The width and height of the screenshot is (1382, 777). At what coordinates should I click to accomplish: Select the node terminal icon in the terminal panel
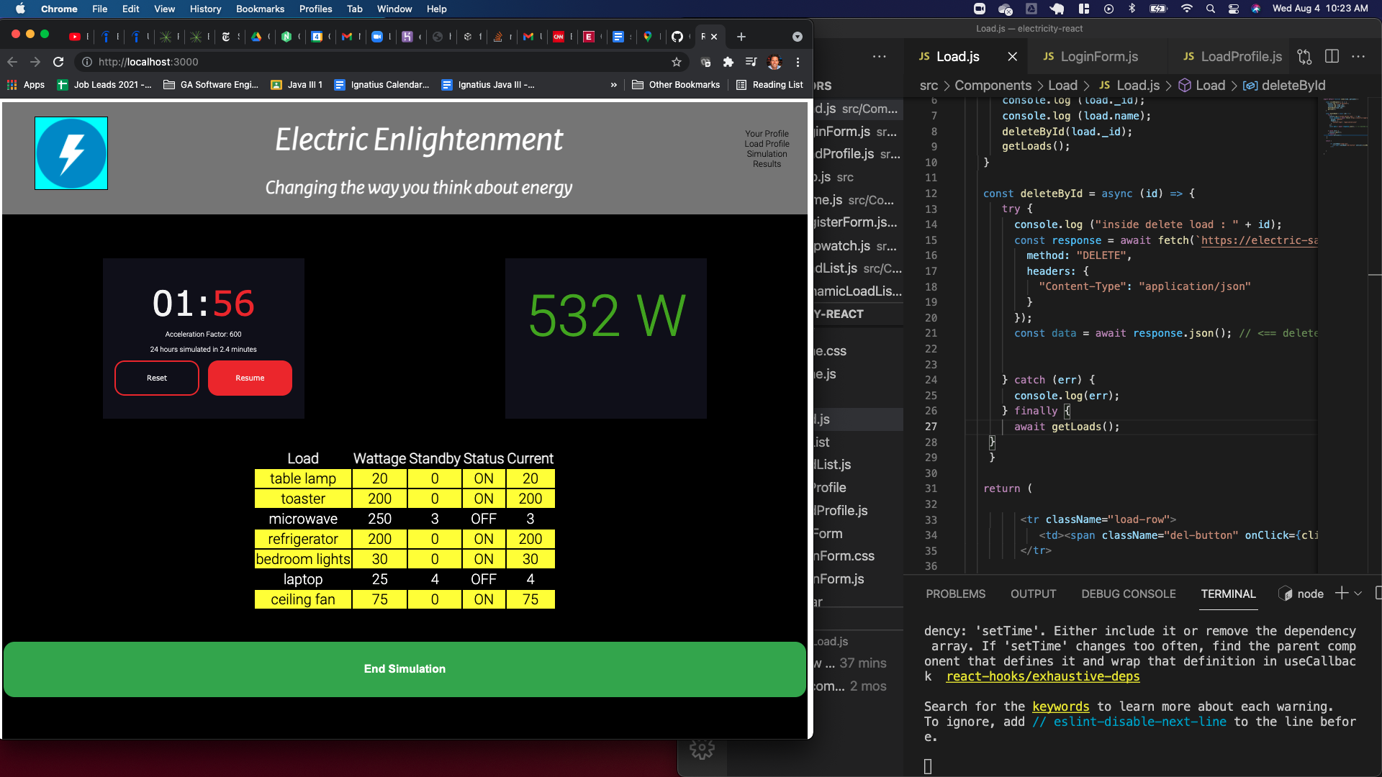(1286, 594)
